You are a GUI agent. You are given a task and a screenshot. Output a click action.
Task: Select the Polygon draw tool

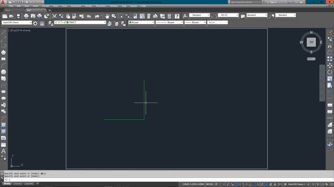[4, 52]
